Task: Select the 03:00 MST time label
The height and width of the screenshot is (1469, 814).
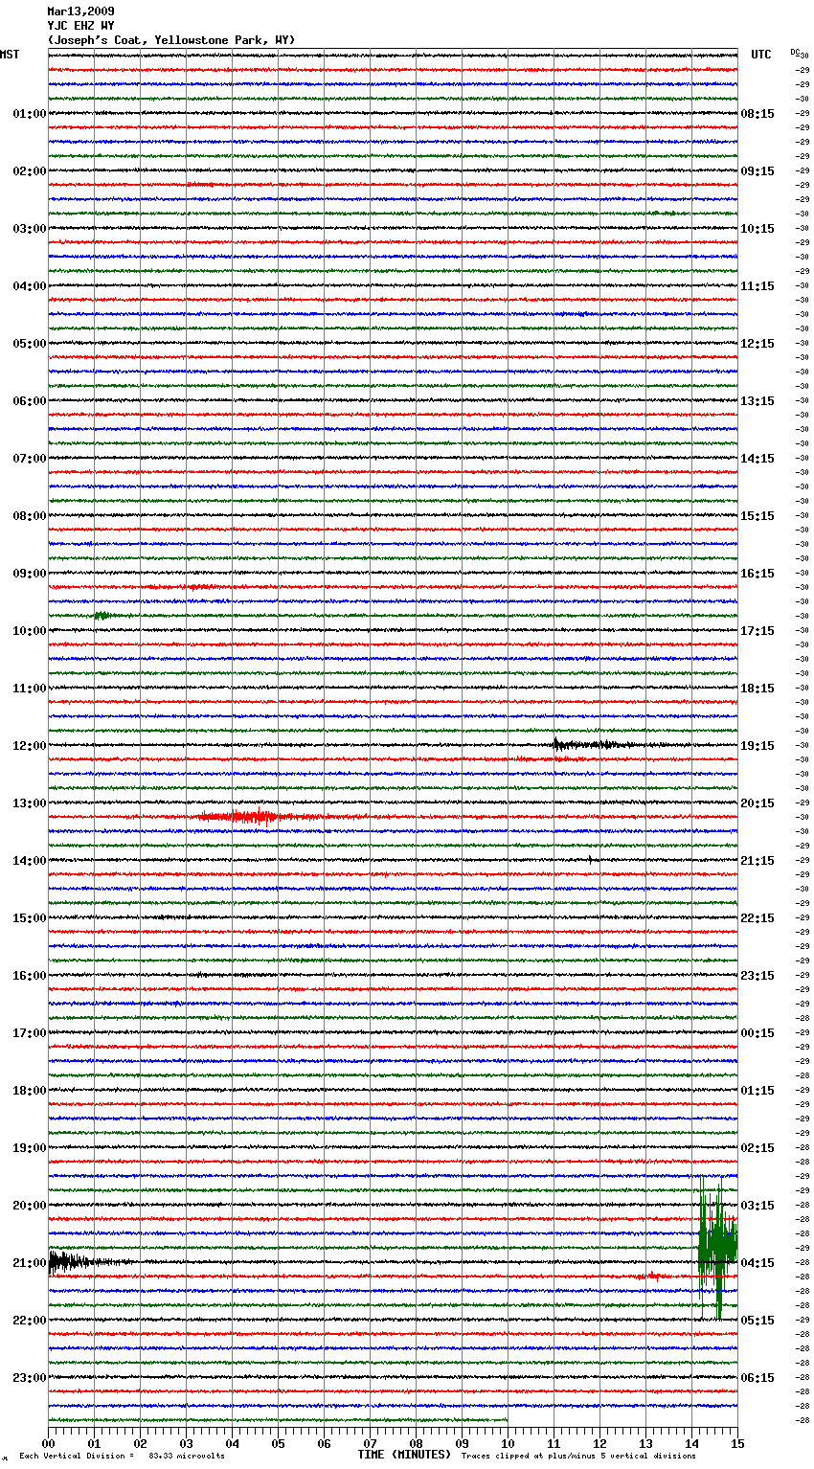Action: (30, 229)
